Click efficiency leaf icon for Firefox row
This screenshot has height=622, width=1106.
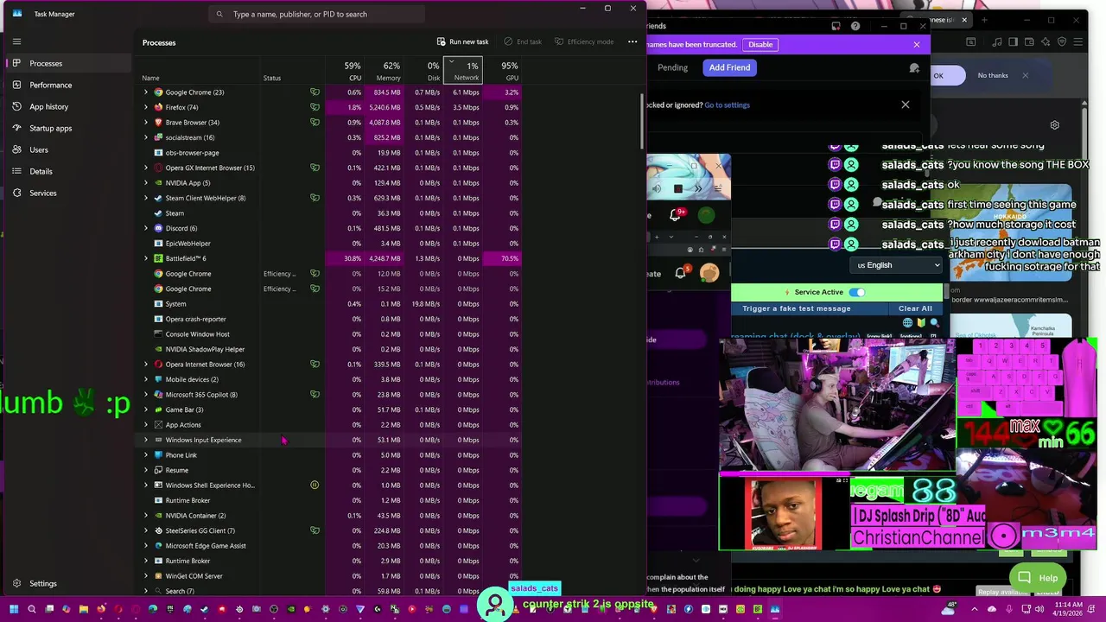point(315,107)
